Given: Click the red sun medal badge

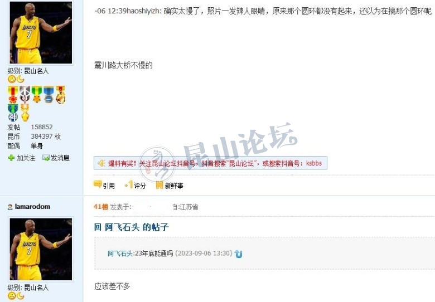Looking at the screenshot, I should (13, 95).
